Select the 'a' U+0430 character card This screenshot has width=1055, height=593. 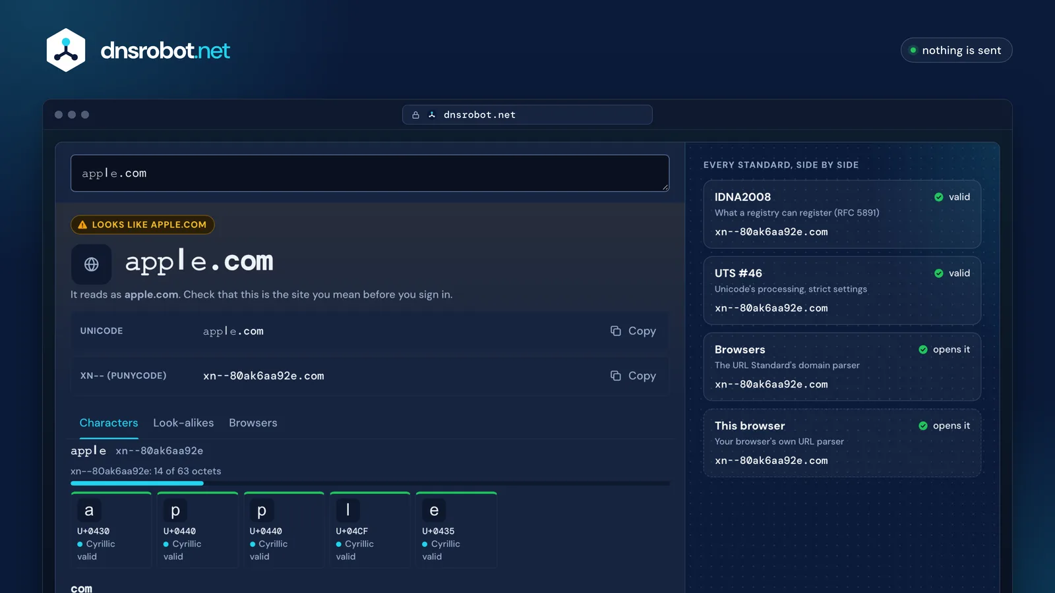(x=111, y=530)
